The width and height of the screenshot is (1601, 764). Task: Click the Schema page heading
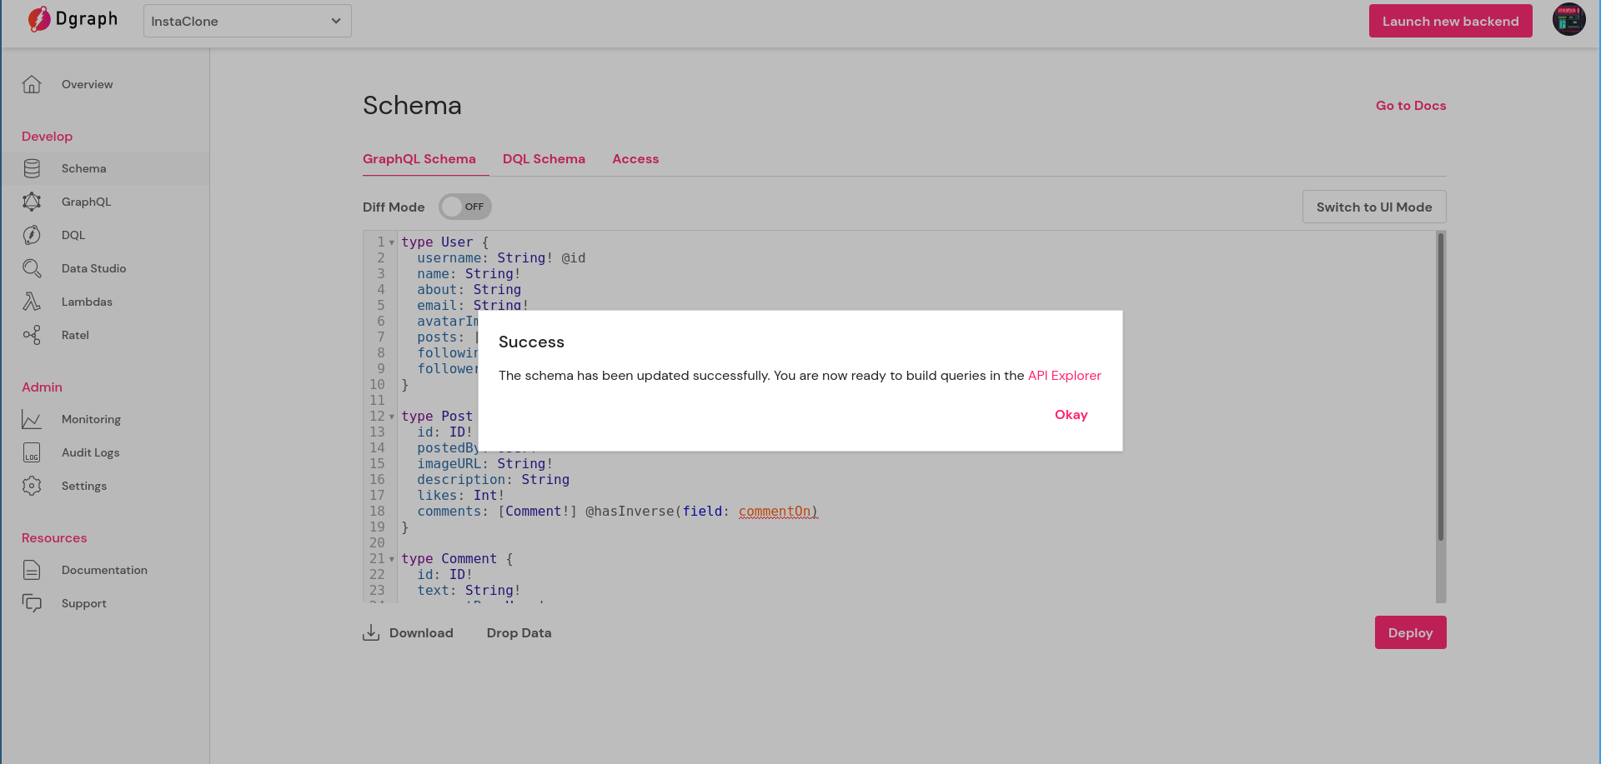(412, 106)
